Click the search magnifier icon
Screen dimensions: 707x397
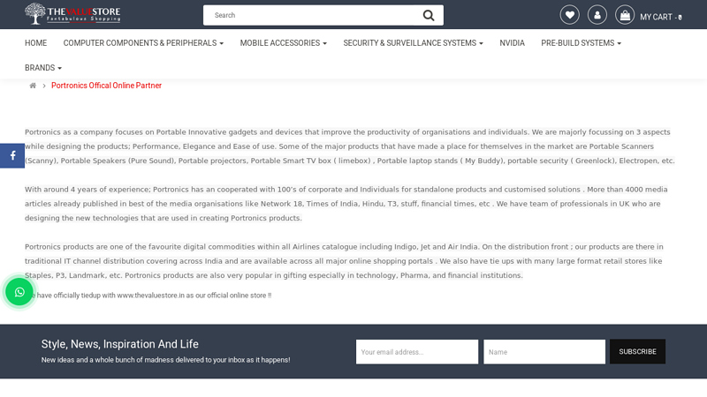coord(429,15)
